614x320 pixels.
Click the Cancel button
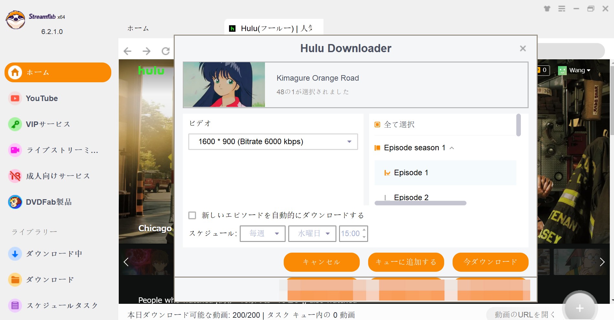322,262
